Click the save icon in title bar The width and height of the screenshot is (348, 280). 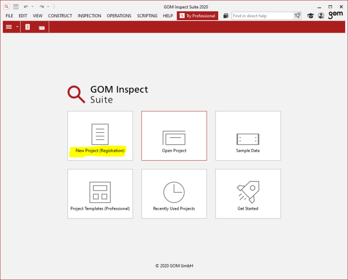click(x=16, y=7)
